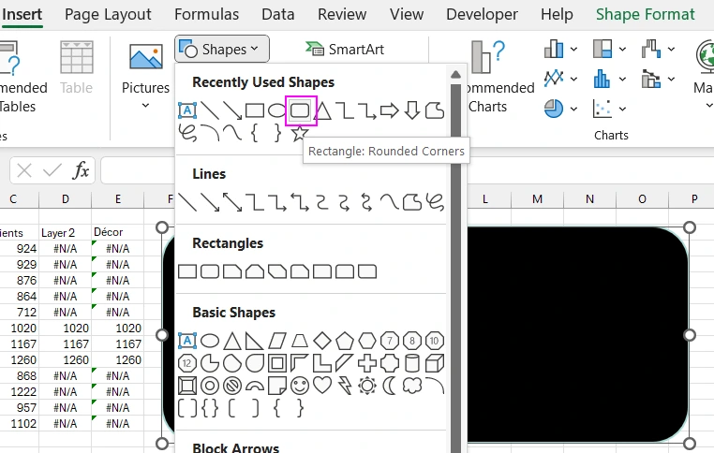Pick the Cylinder shape
The image size is (714, 453).
(x=412, y=363)
